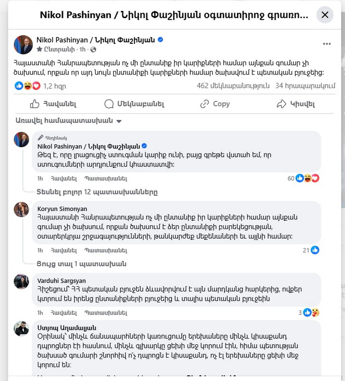
Task: View the 21 likes on Koryun Simonyan's comment
Action: coord(311,250)
